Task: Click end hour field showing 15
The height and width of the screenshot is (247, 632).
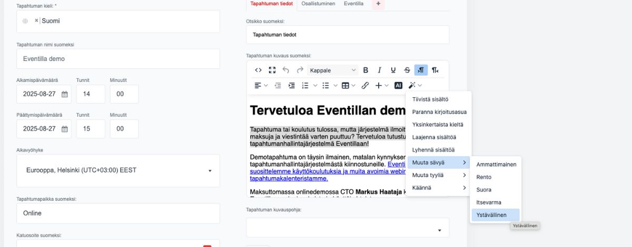Action: click(91, 129)
